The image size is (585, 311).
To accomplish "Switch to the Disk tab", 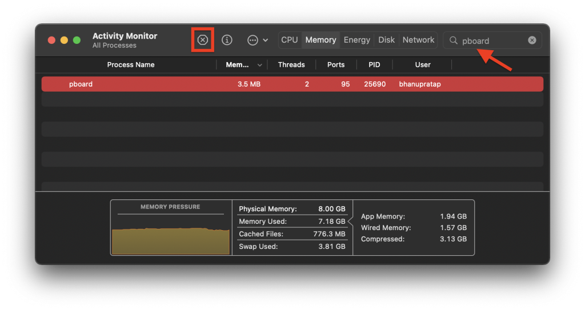I will click(x=387, y=40).
